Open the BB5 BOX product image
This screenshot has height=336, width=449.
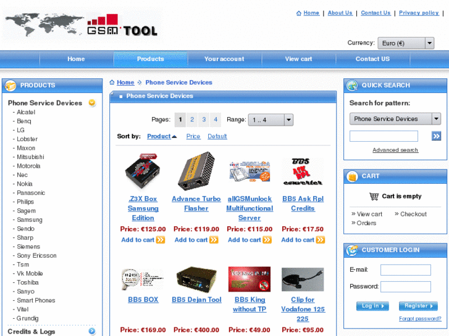143,279
